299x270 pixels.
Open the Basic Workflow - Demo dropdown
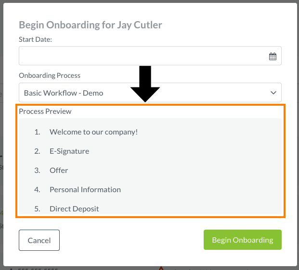150,92
